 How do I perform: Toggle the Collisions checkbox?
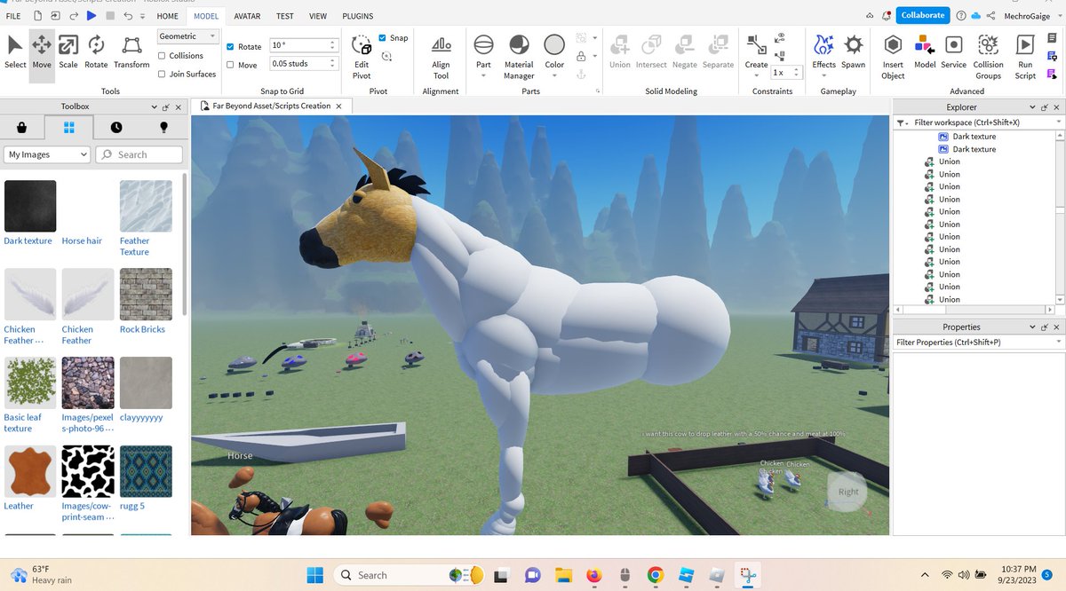(x=162, y=56)
